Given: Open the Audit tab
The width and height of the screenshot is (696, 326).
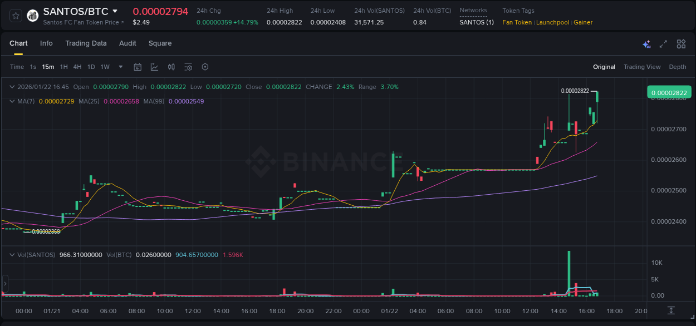Looking at the screenshot, I should [x=128, y=43].
